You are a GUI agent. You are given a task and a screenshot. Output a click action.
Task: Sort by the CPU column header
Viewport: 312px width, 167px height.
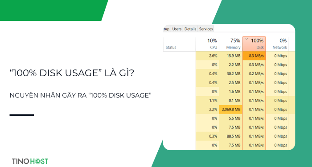(x=207, y=44)
